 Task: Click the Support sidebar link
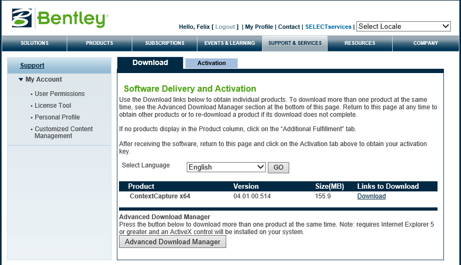[x=32, y=66]
